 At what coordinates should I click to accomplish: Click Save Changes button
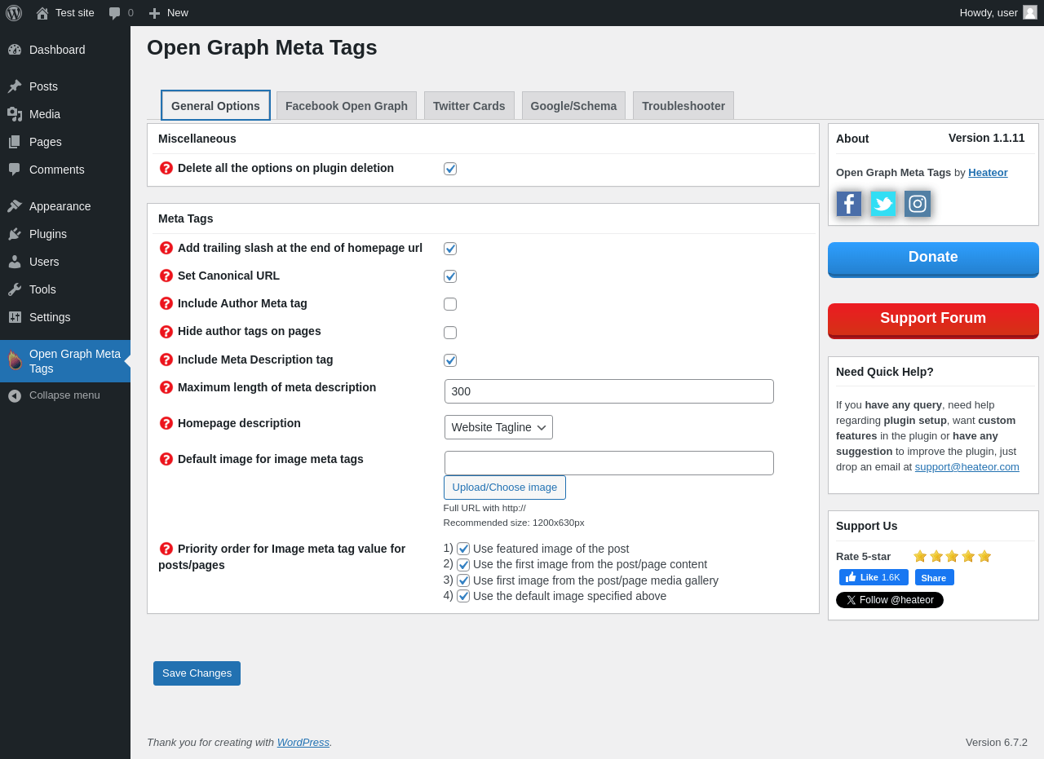click(197, 673)
